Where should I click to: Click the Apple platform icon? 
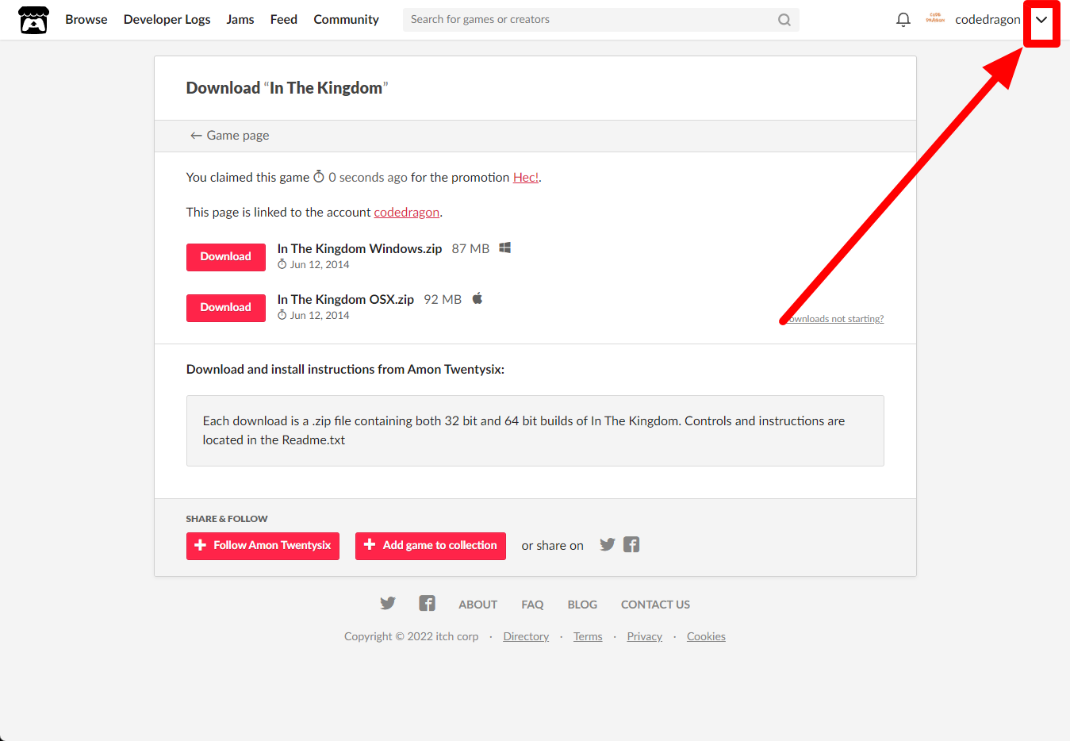coord(477,298)
